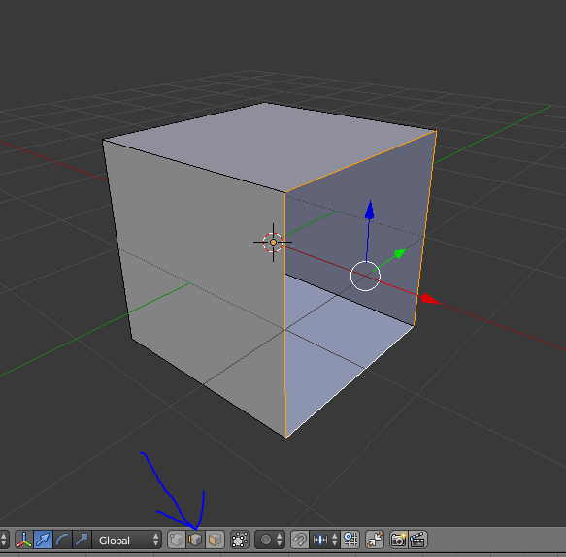This screenshot has height=557, width=566.
Task: Click the red X-axis manipulator arrow
Action: pyautogui.click(x=430, y=299)
